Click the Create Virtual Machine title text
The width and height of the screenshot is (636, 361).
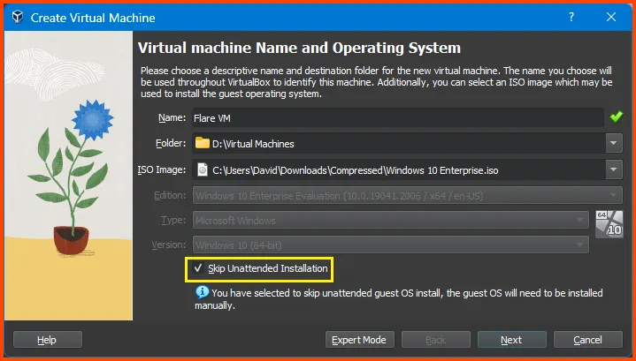pyautogui.click(x=93, y=18)
